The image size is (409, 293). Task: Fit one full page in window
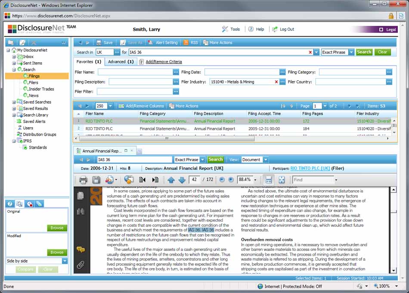tap(282, 180)
